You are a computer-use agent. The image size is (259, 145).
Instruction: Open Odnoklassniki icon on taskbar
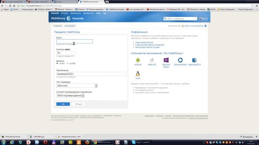point(79,142)
